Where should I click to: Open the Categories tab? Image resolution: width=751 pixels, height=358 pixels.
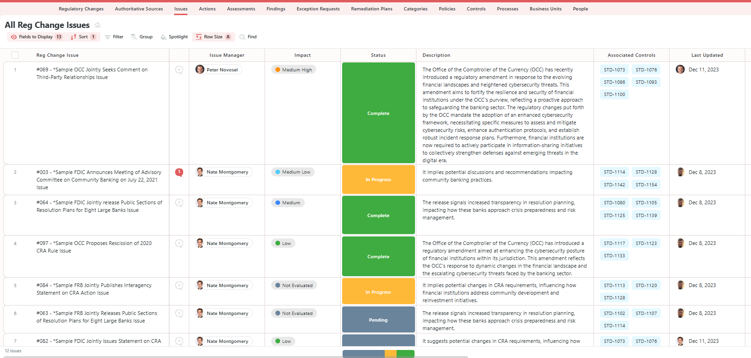415,9
